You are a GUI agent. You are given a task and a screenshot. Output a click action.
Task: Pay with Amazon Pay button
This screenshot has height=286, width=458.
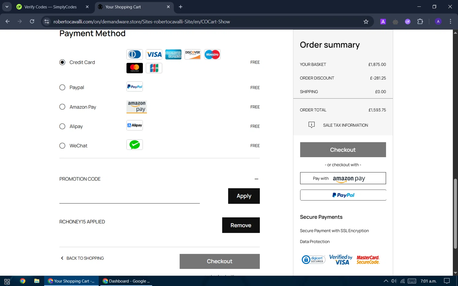tap(343, 178)
